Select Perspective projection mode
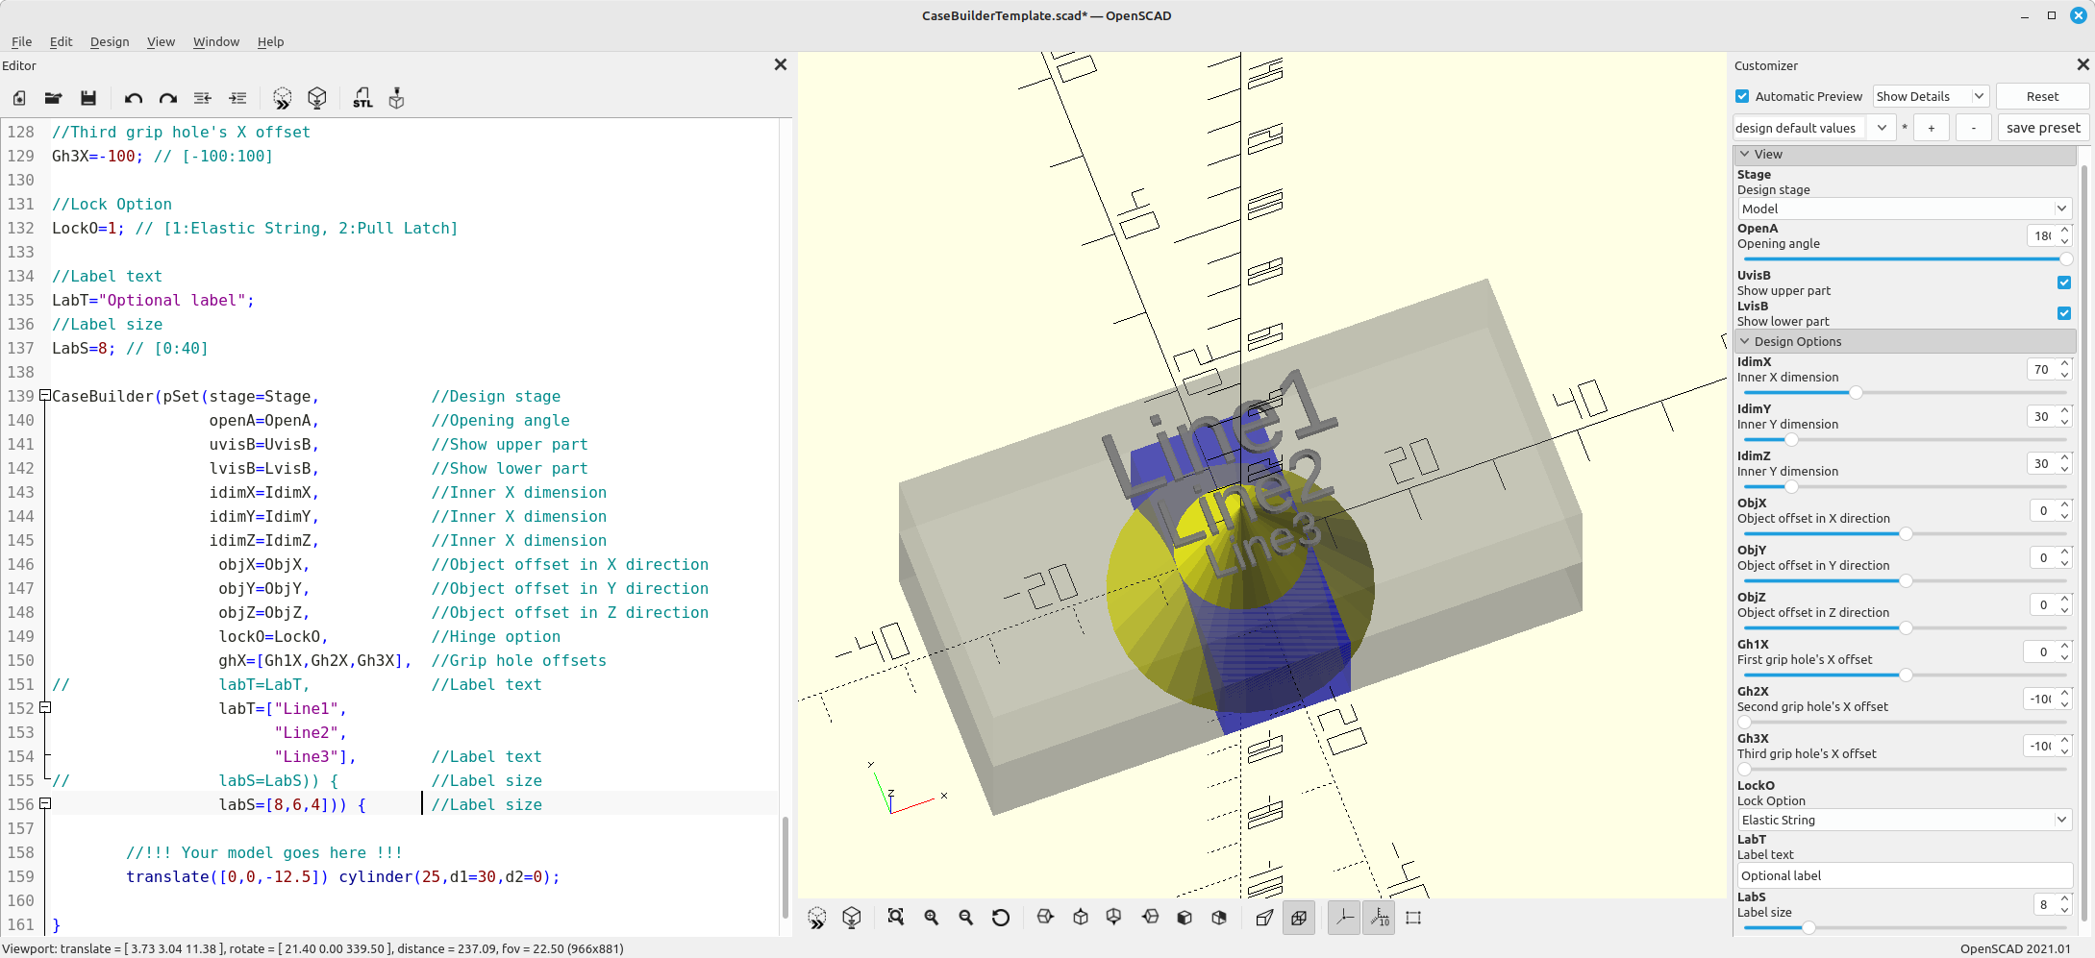The image size is (2095, 958). (x=1264, y=918)
